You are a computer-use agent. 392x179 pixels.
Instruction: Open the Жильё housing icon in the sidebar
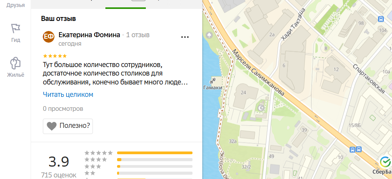(16, 63)
